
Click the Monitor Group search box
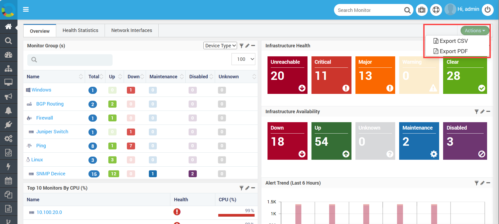point(70,60)
